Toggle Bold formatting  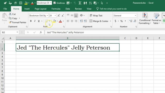[31, 21]
